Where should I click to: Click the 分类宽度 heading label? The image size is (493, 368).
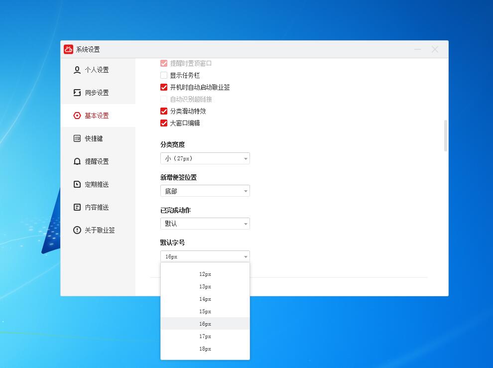[x=173, y=145]
